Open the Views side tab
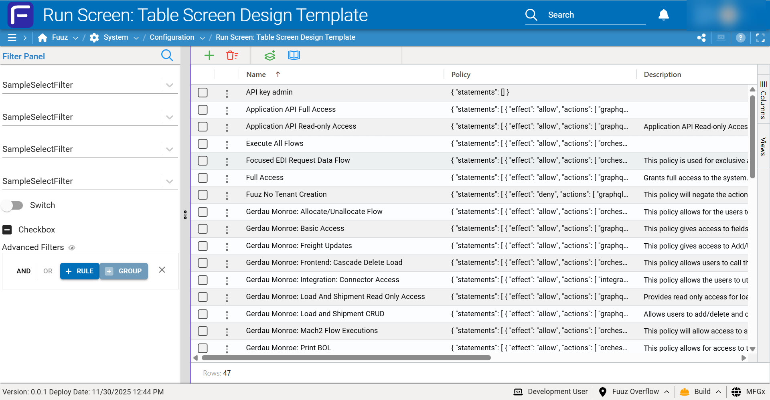770x400 pixels. [763, 146]
